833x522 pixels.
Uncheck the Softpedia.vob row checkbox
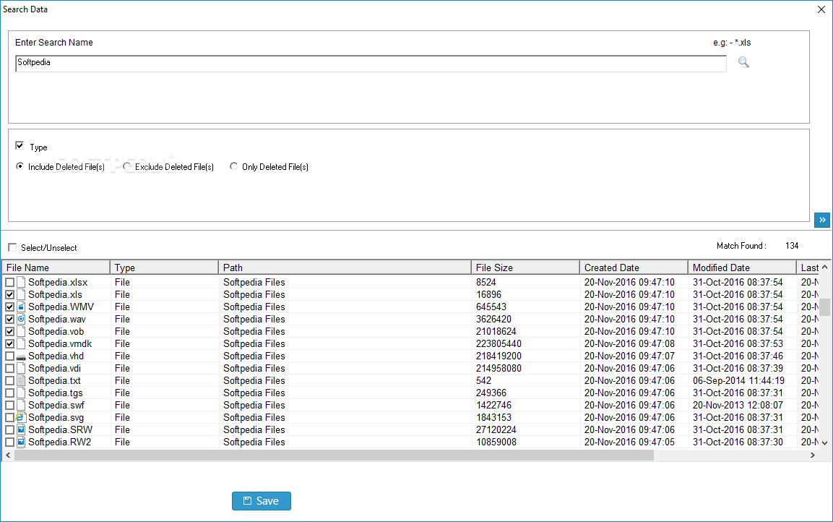tap(9, 331)
